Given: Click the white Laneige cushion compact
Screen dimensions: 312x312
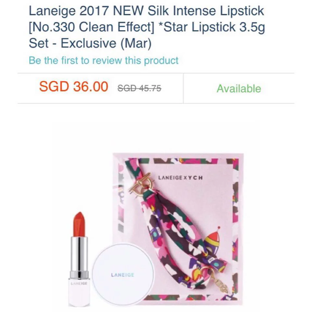Looking at the screenshot, I should 123,274.
